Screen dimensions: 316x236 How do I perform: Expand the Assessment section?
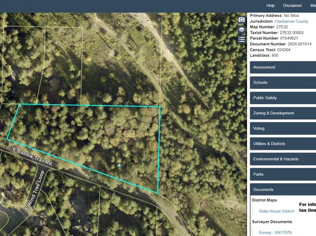point(283,67)
